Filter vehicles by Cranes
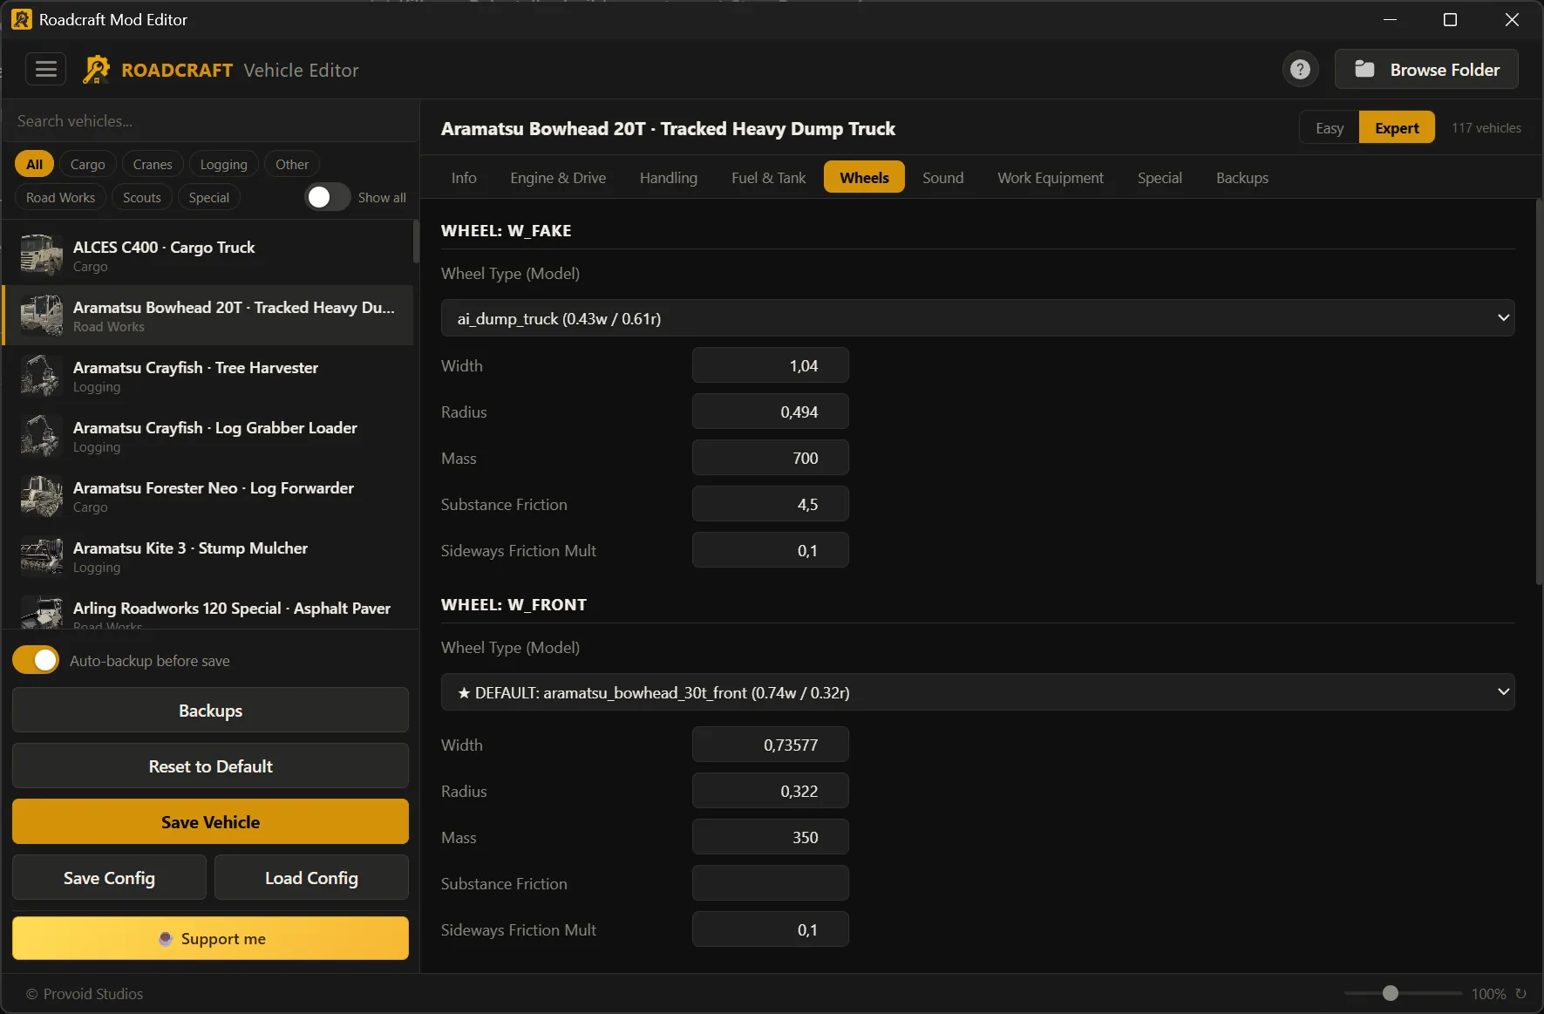This screenshot has width=1544, height=1014. pos(153,164)
